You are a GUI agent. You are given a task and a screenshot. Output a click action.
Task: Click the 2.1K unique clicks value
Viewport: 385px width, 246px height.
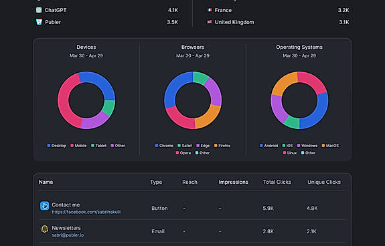[311, 231]
